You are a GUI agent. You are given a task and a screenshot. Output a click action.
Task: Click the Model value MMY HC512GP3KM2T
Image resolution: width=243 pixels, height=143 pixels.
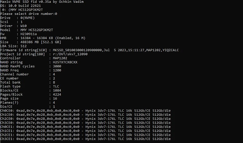click(36, 30)
